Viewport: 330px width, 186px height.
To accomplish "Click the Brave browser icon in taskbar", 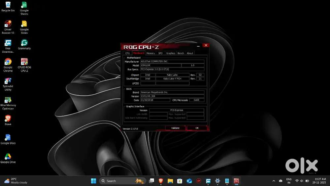I will (x=161, y=181).
